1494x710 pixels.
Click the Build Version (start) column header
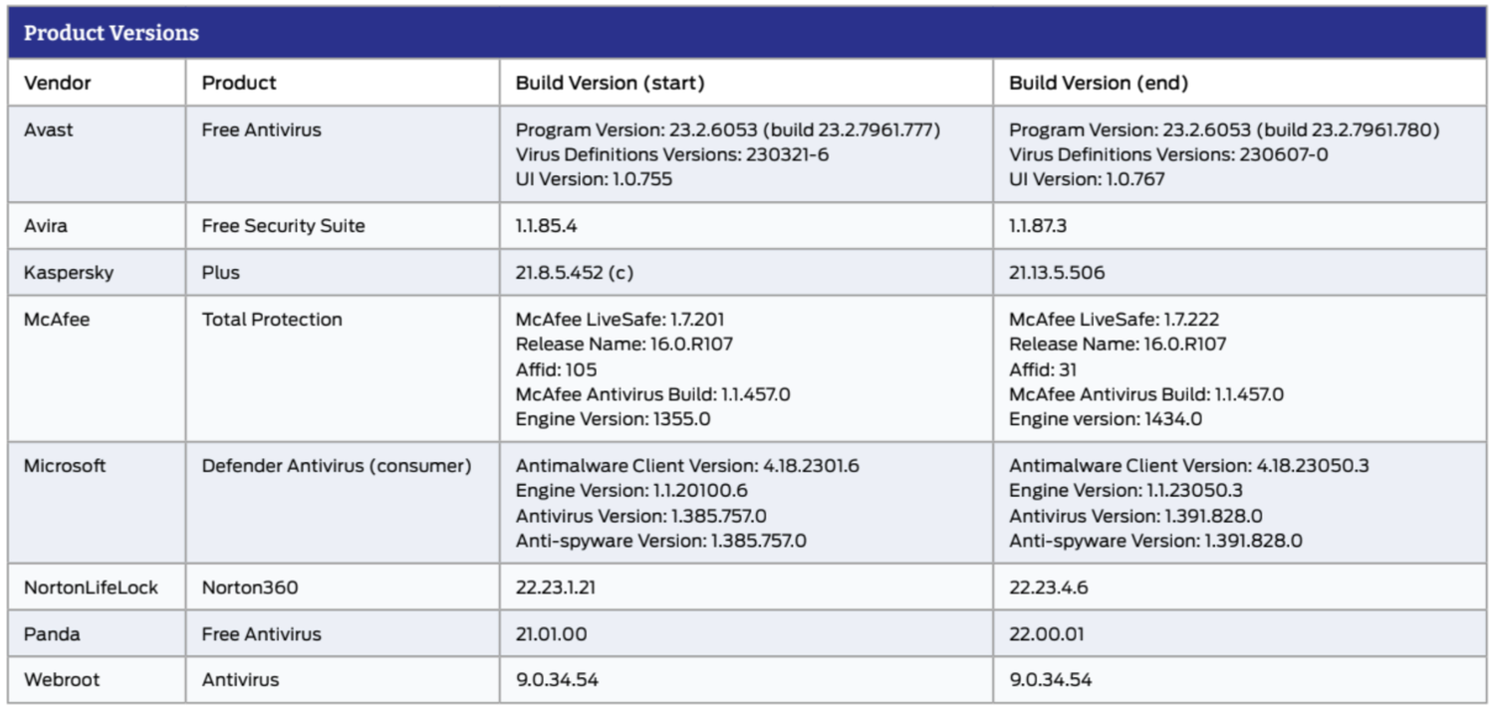[x=610, y=83]
